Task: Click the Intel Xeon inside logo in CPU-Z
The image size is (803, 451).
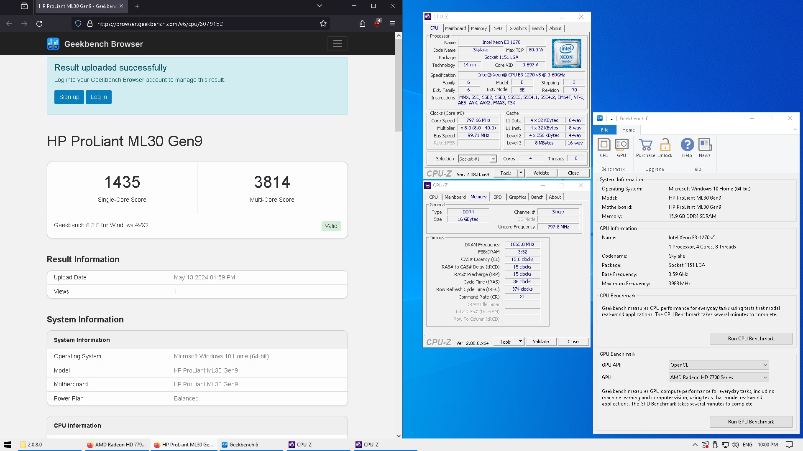Action: pos(566,53)
